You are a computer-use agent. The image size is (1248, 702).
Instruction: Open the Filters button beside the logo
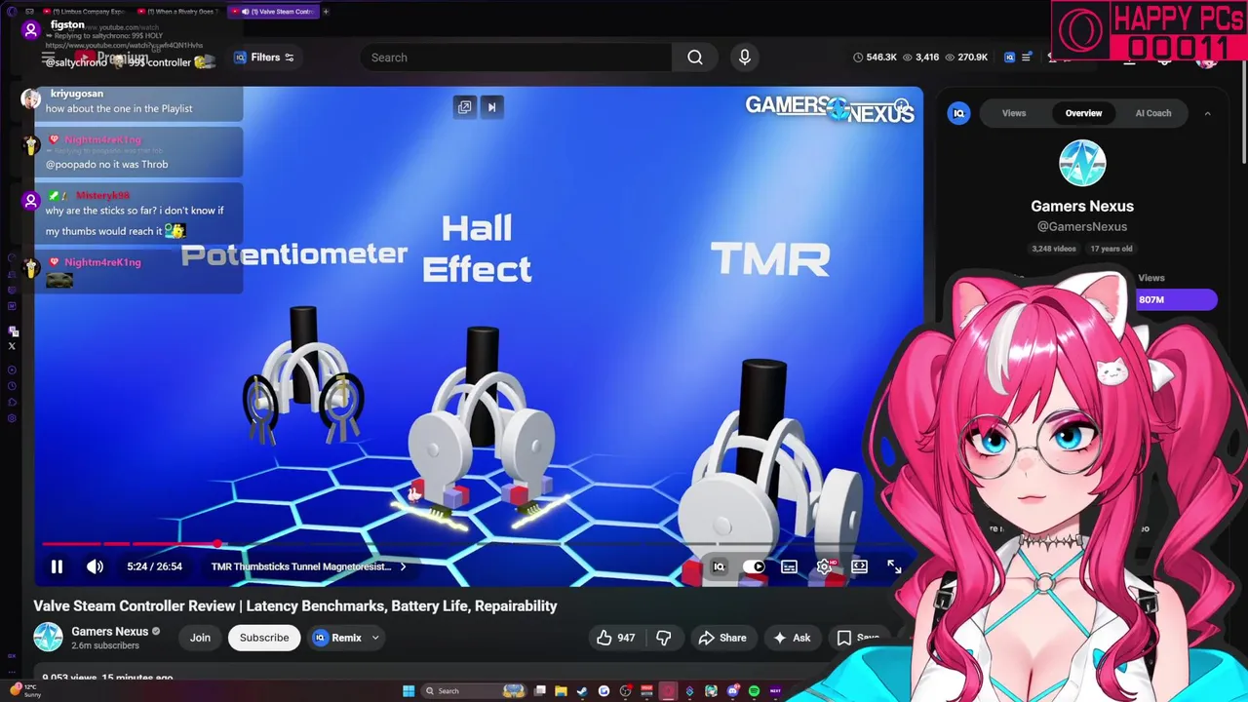point(264,58)
